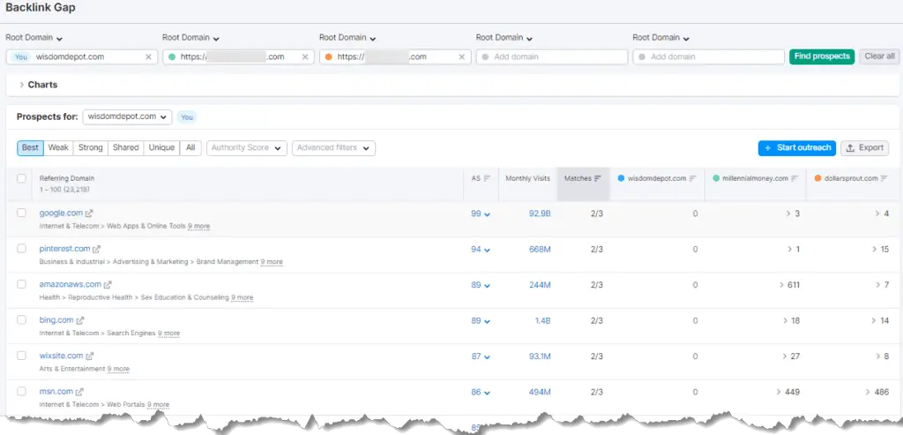Check the amazonaws.com row checkbox
This screenshot has width=903, height=435.
coord(21,284)
